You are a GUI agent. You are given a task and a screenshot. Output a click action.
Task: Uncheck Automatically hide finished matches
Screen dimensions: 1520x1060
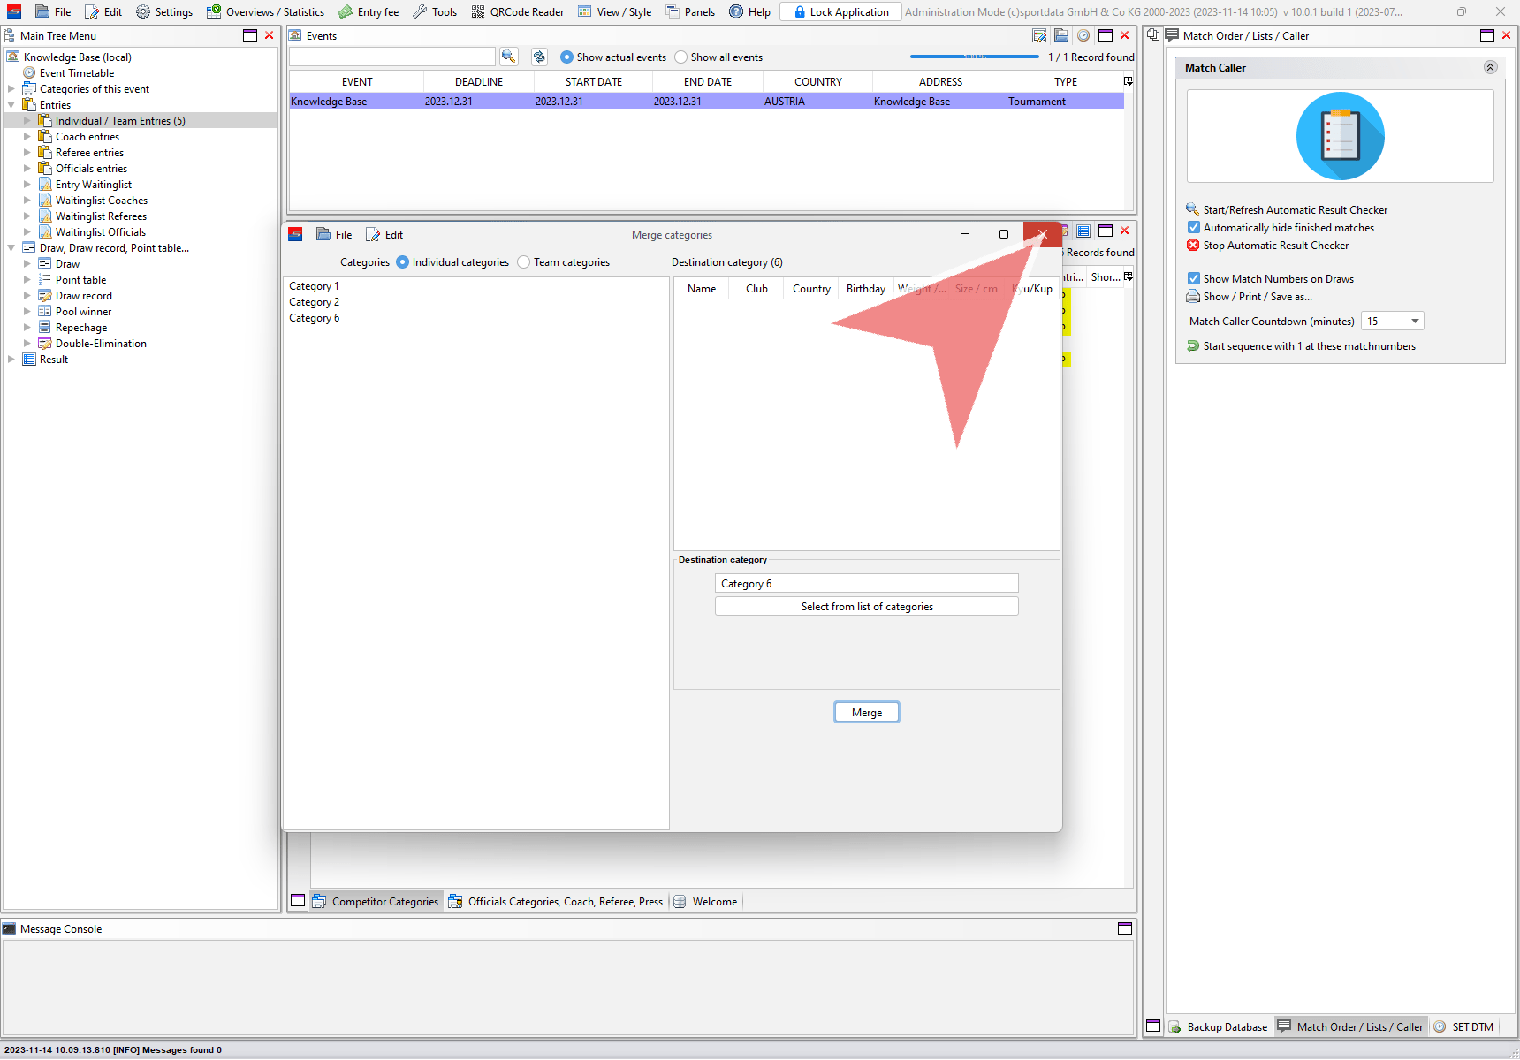pos(1194,228)
